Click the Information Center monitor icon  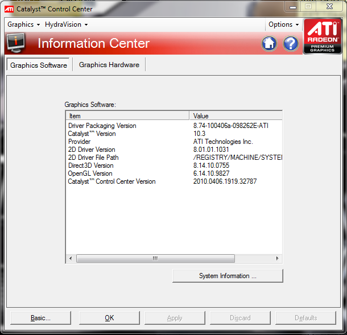tap(15, 43)
